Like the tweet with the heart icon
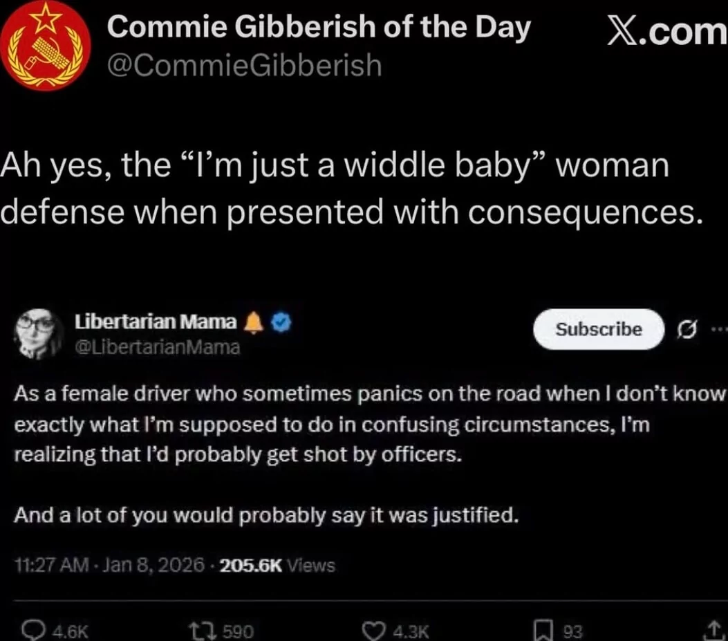 coord(377,631)
